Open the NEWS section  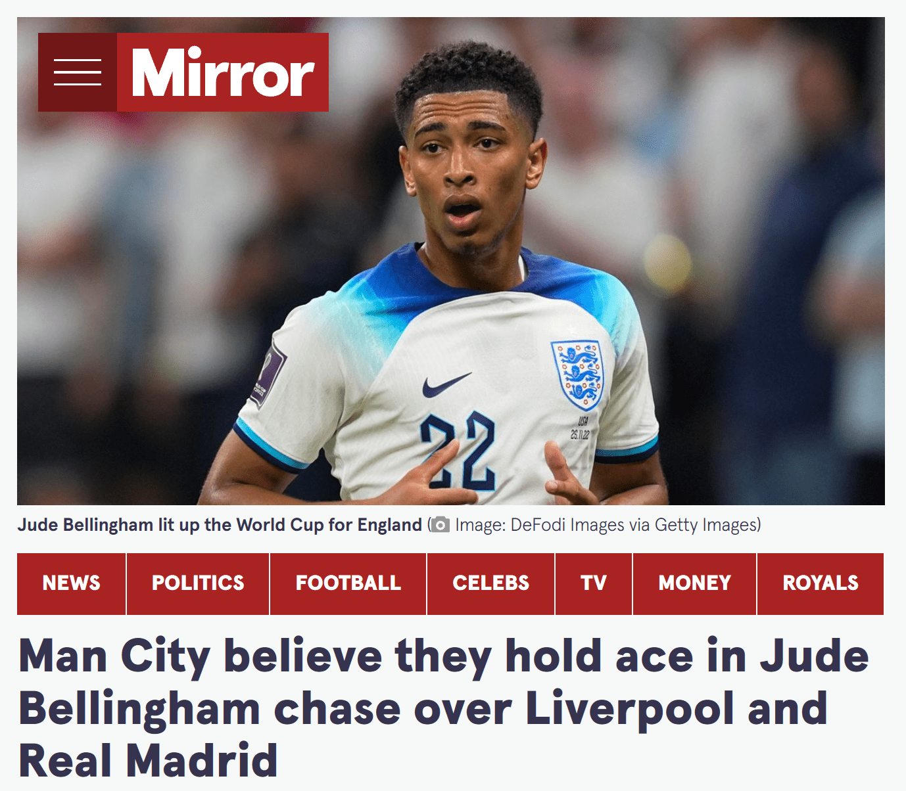72,583
